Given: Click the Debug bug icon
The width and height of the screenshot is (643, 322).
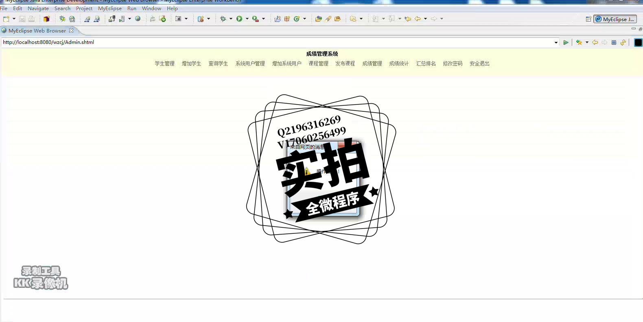Looking at the screenshot, I should click(223, 19).
